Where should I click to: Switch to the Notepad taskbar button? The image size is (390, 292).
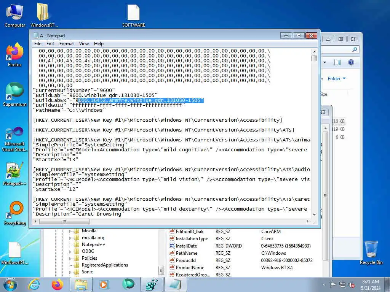pos(176,284)
